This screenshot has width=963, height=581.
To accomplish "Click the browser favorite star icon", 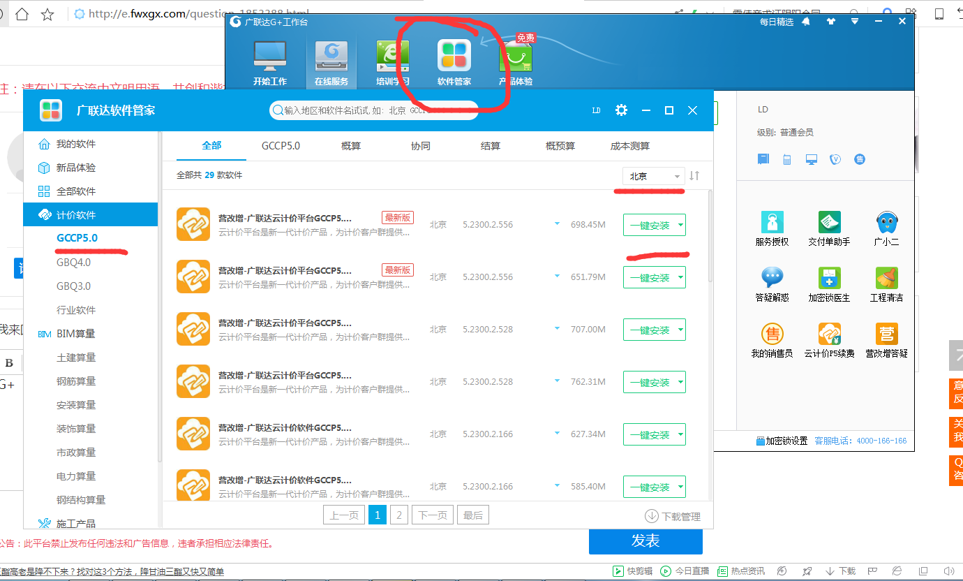I will [x=47, y=14].
